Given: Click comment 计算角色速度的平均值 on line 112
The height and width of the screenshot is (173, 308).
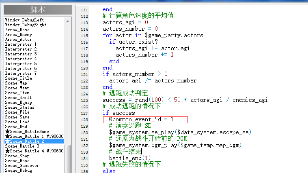Looking at the screenshot, I should pos(138,16).
